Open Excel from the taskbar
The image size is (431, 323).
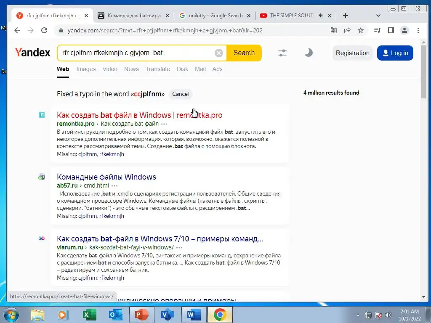pyautogui.click(x=90, y=315)
